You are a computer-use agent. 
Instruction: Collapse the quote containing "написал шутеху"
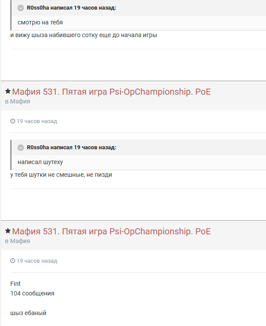tap(21, 148)
